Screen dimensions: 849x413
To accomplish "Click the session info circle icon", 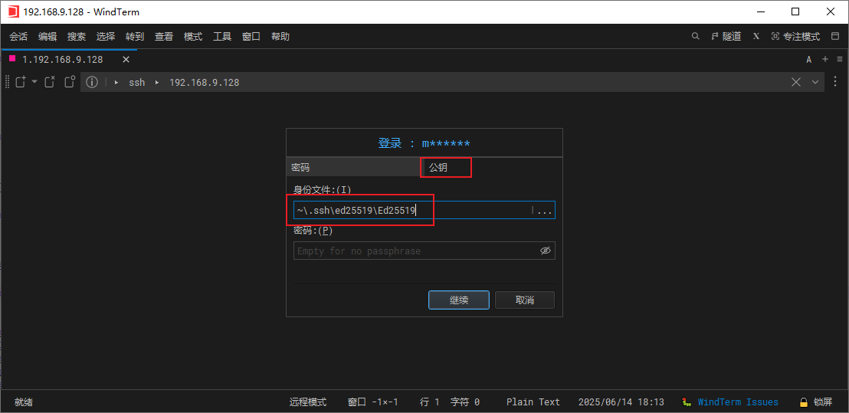I will (92, 82).
